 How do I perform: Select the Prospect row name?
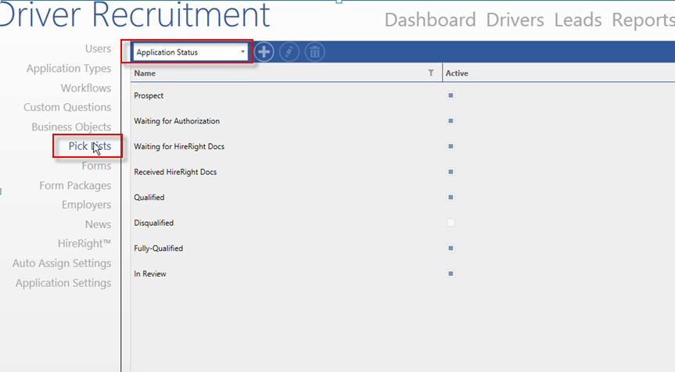(149, 95)
